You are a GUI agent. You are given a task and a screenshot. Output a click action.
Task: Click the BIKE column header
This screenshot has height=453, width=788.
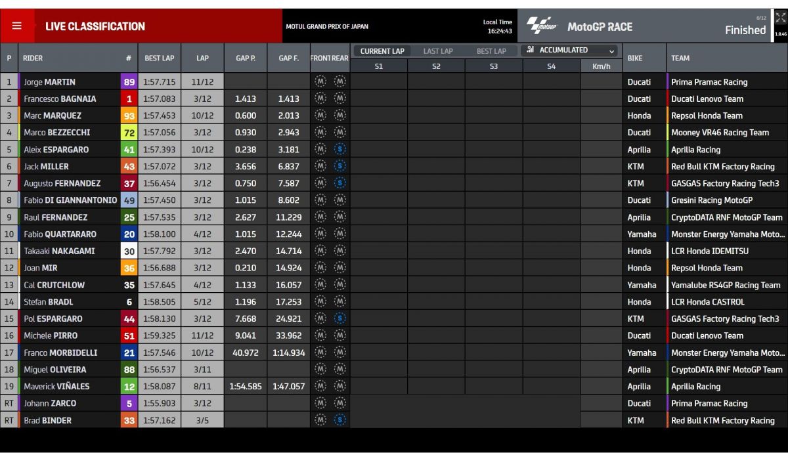635,58
